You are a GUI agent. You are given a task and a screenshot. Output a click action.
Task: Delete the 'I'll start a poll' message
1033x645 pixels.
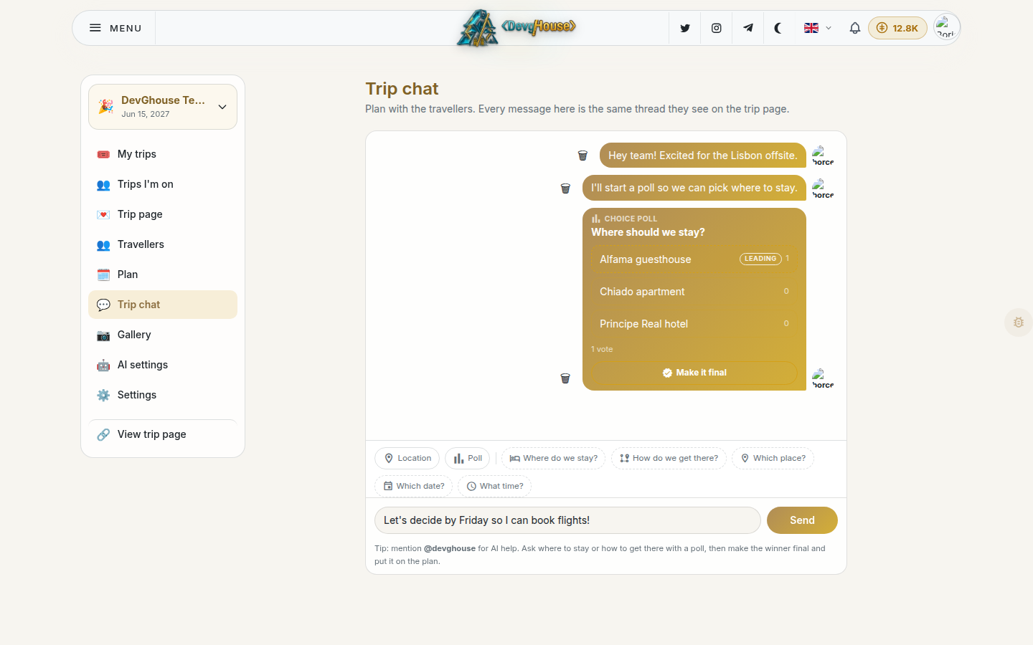pos(565,188)
